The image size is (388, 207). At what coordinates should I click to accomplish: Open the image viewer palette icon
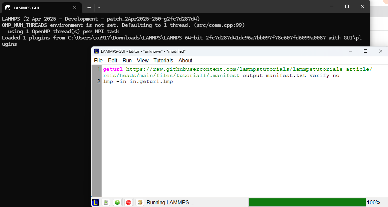(140, 202)
